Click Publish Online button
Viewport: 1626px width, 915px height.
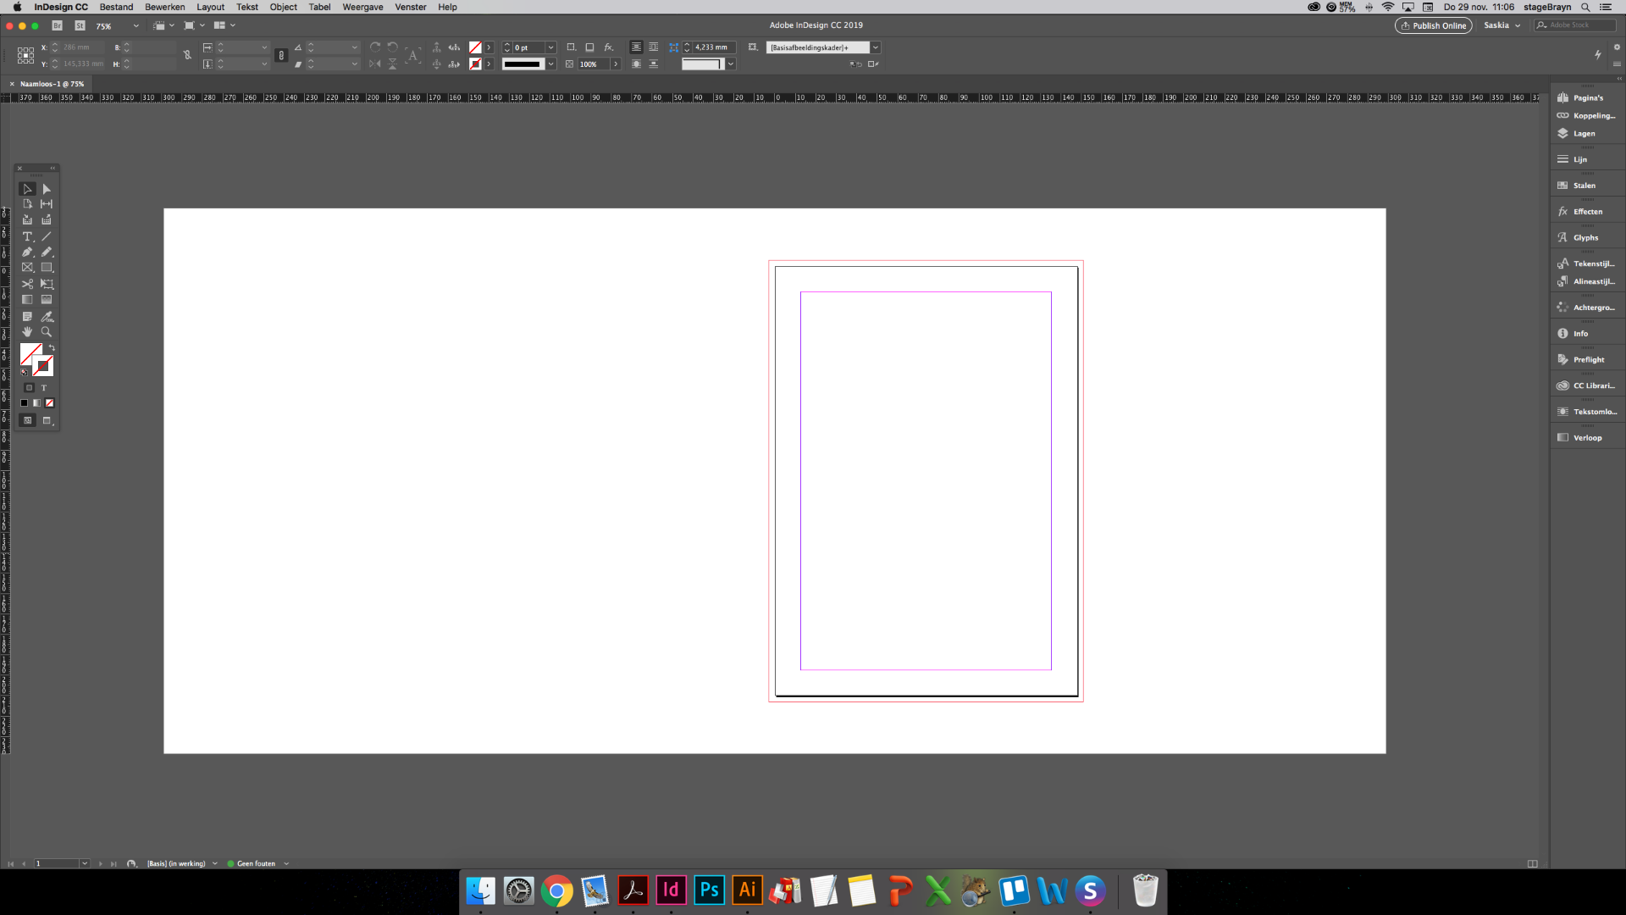coord(1433,25)
